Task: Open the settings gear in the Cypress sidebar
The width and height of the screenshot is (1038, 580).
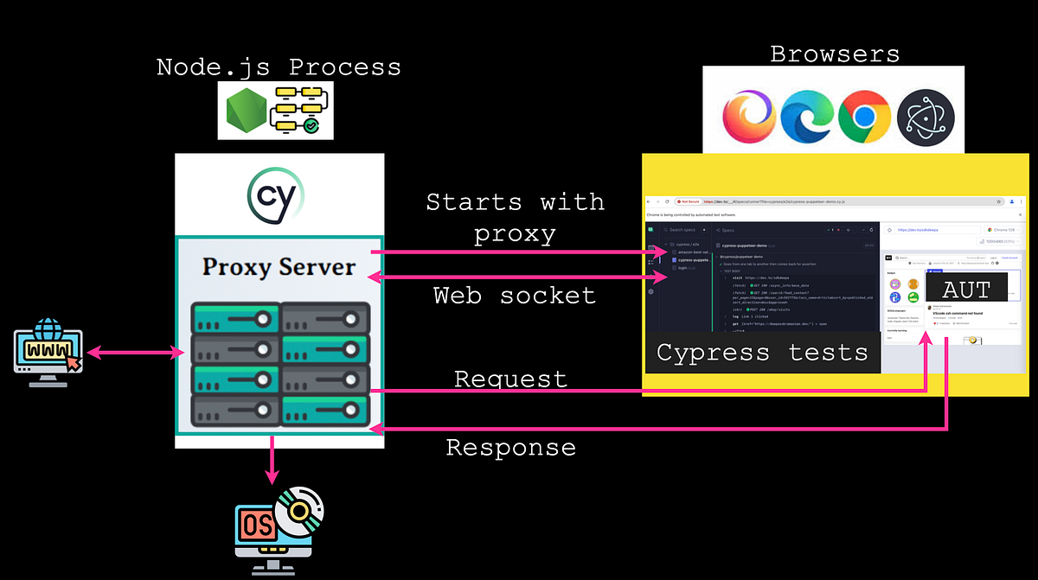Action: click(x=650, y=291)
